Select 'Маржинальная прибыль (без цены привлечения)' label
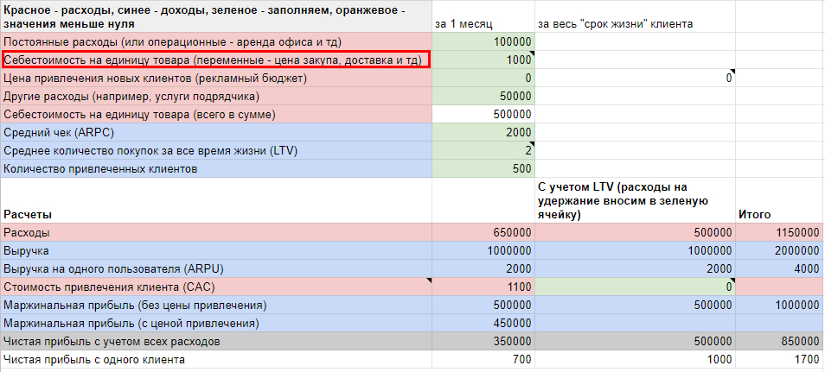 point(216,305)
